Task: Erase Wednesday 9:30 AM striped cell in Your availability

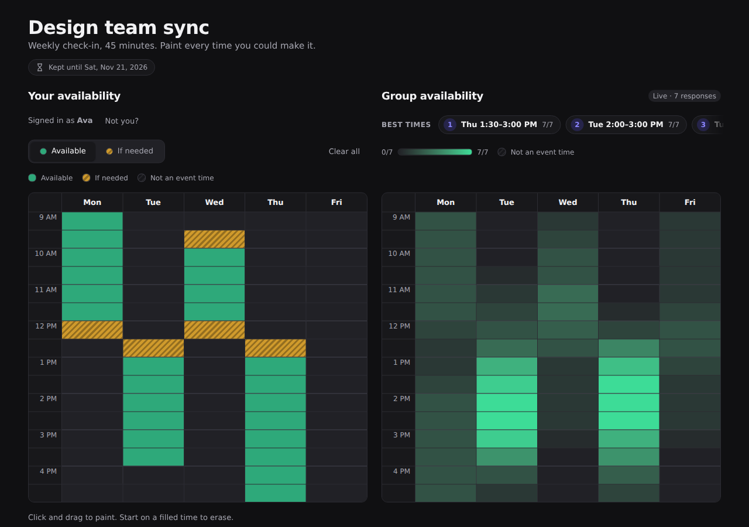Action: [x=214, y=239]
